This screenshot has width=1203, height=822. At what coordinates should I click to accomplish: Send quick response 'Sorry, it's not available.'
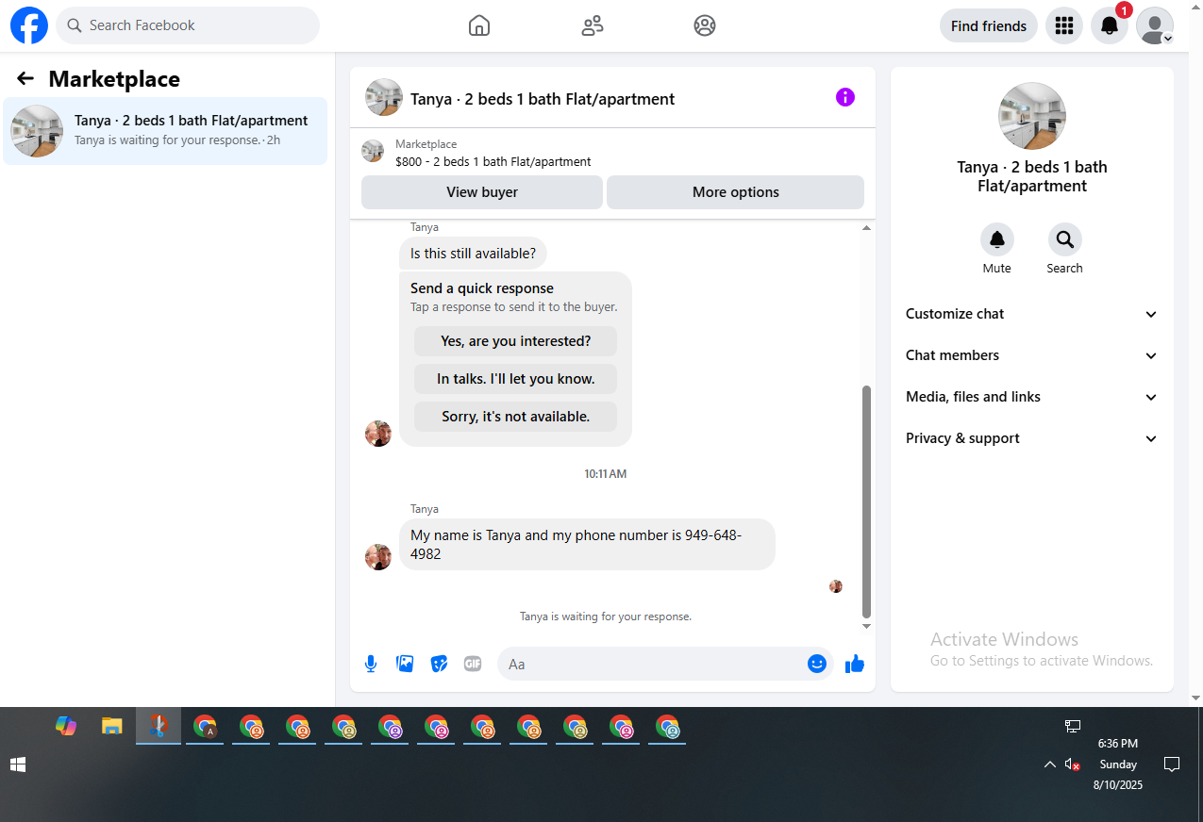pos(516,417)
